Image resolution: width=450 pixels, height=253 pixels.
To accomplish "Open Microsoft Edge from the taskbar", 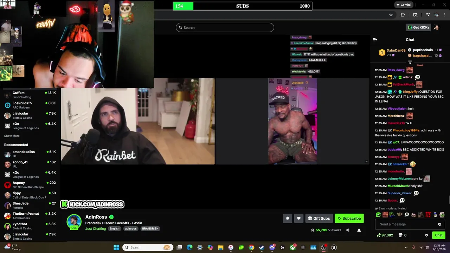I will (x=189, y=247).
